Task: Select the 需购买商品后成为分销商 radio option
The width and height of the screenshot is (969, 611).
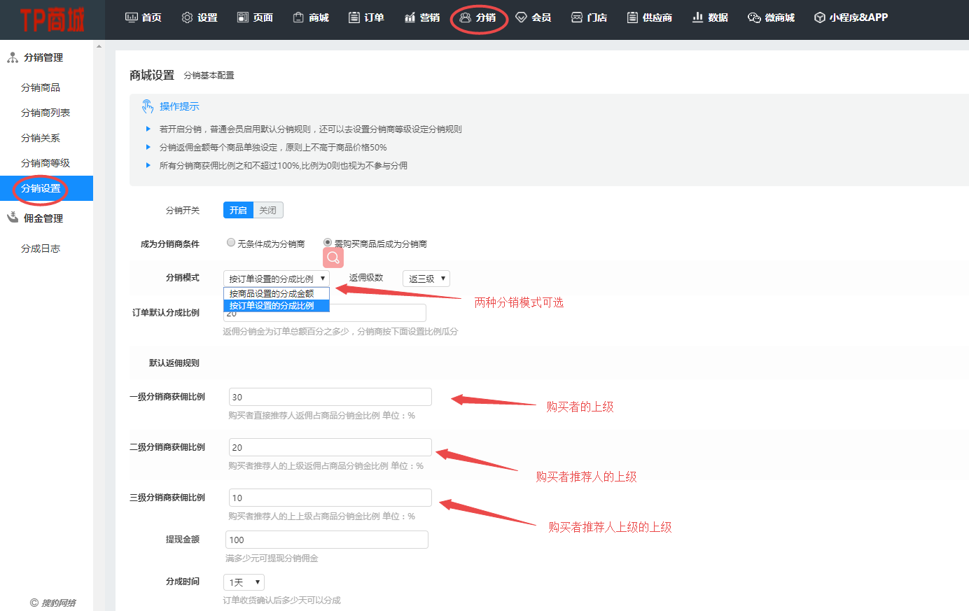Action: (326, 242)
